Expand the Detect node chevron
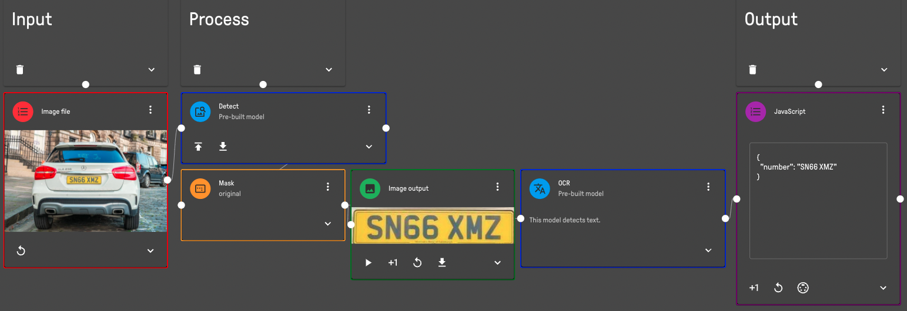 pyautogui.click(x=369, y=147)
